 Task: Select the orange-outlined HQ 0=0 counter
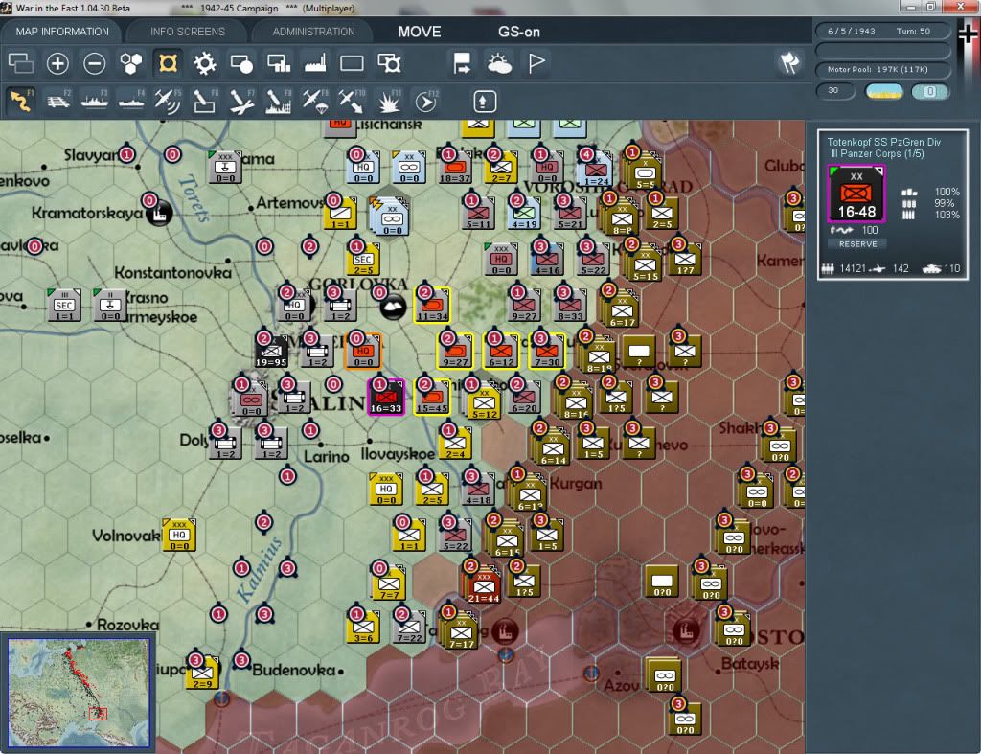(x=363, y=351)
